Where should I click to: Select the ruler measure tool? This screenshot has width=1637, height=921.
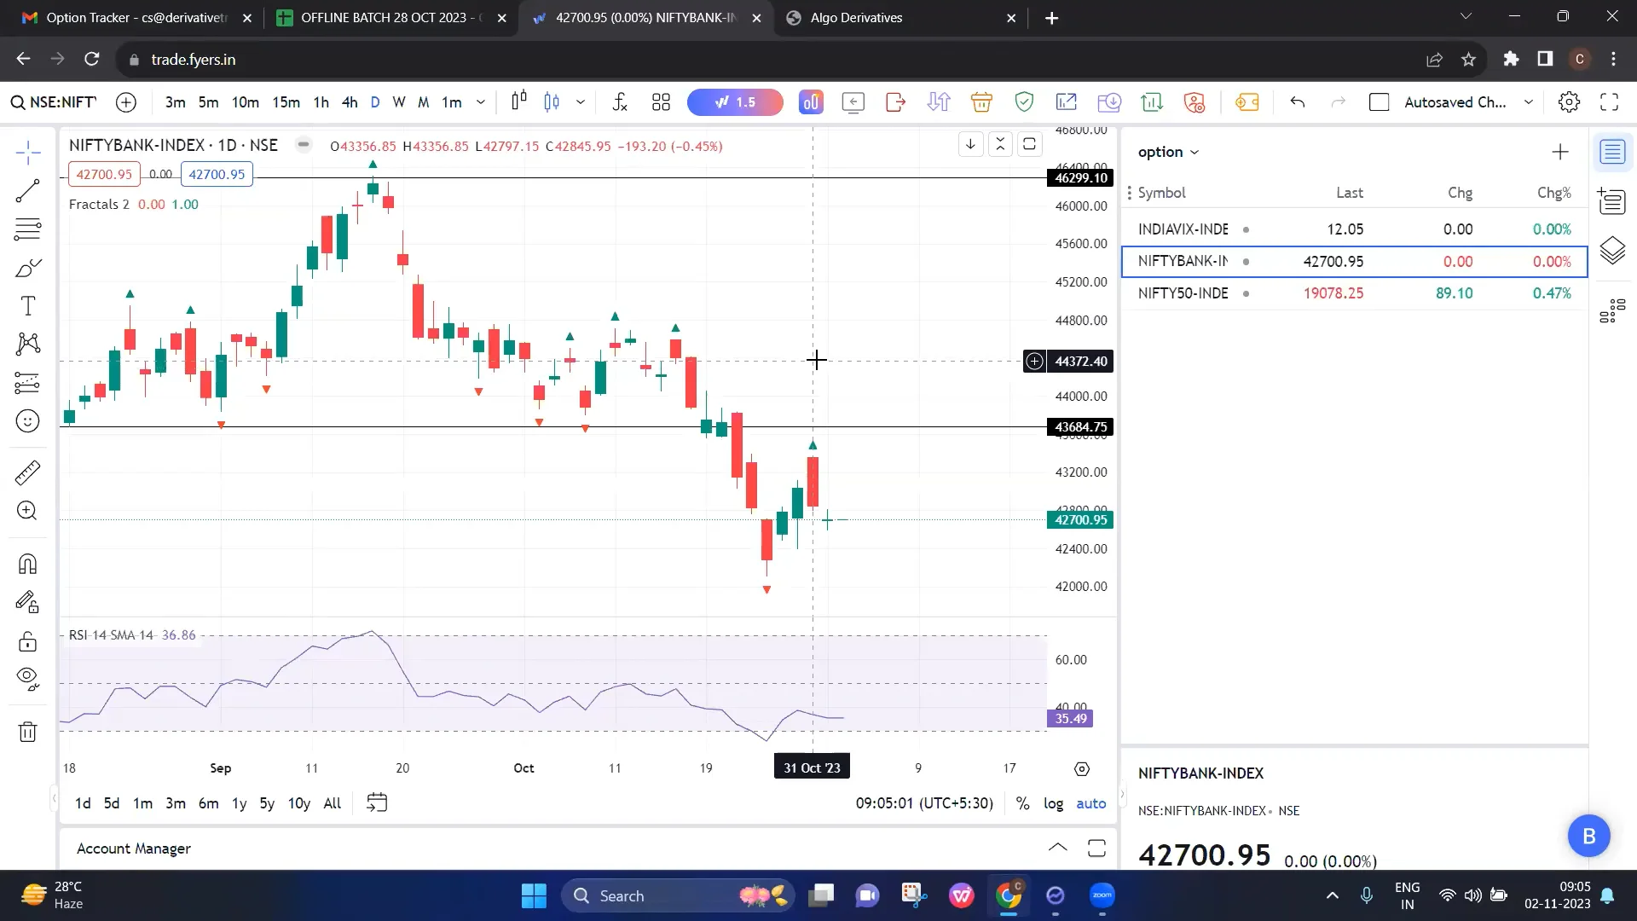27,472
